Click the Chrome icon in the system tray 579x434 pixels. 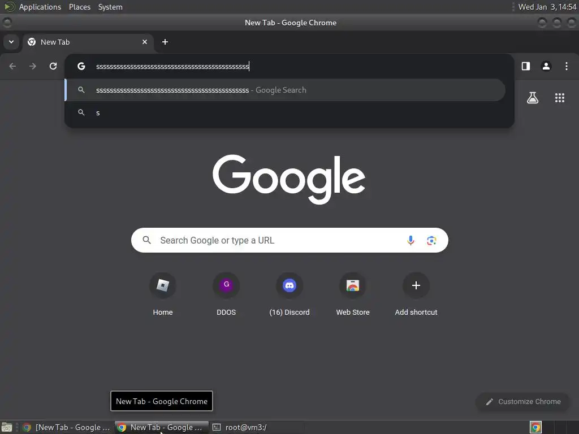coord(536,427)
